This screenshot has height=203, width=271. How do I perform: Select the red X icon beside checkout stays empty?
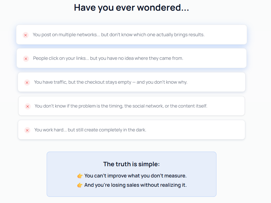[x=27, y=83]
